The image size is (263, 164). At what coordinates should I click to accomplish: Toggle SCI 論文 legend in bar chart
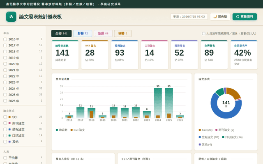[x=78, y=130]
